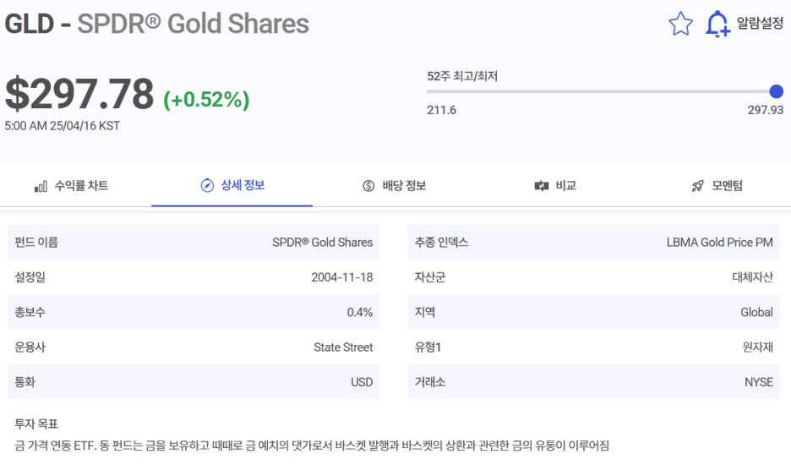The image size is (791, 465).
Task: Click the dollar coin icon beside 배당 정보
Action: click(368, 186)
